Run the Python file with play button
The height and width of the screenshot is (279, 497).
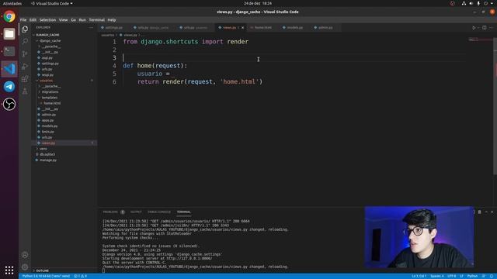coord(474,28)
